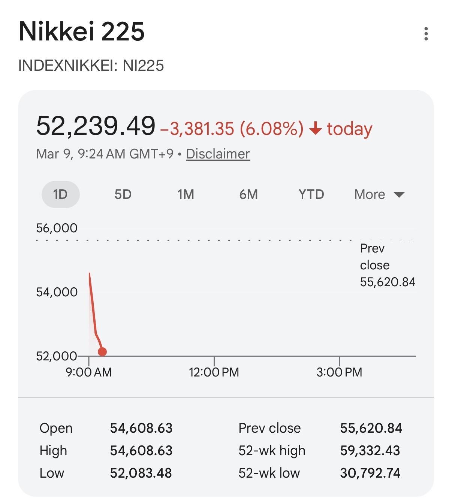Click the INDEXNIKKEI: NI225 ticker label
This screenshot has height=499, width=452.
(91, 66)
